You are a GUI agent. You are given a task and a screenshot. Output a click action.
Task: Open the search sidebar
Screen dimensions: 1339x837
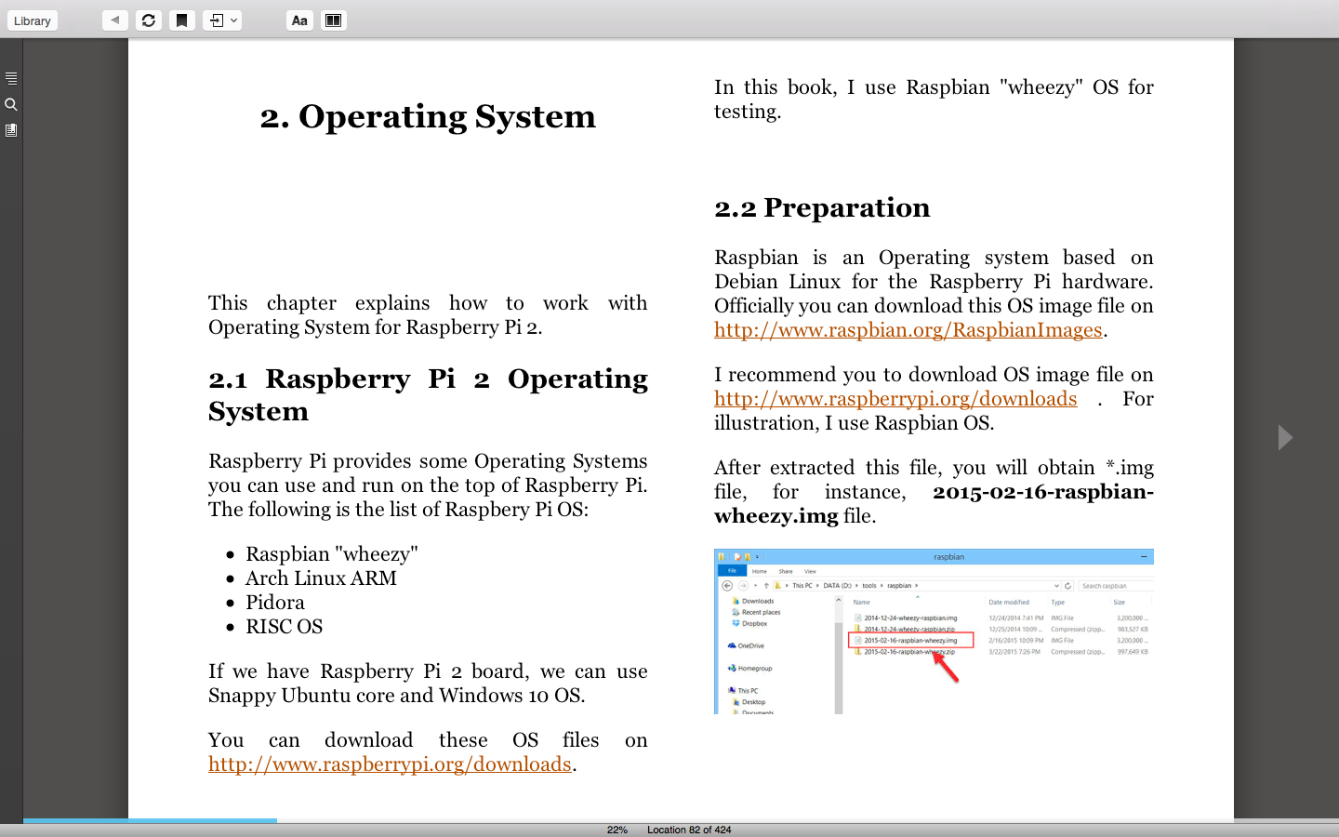pyautogui.click(x=11, y=104)
